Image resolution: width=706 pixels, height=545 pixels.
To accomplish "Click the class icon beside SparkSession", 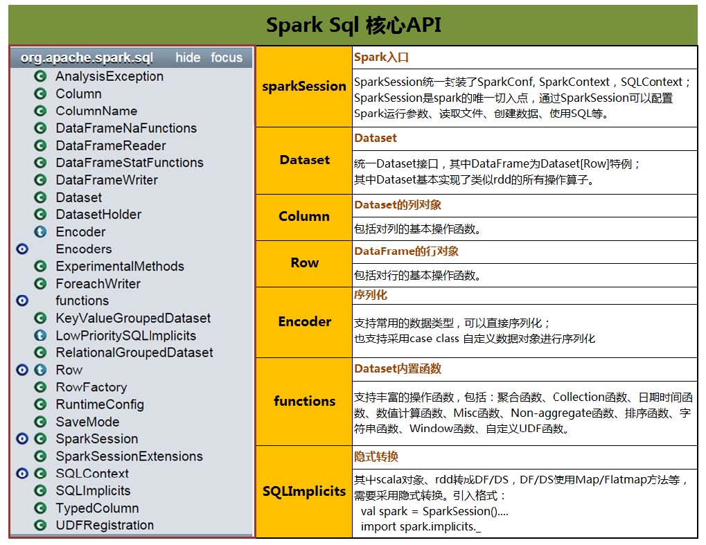I will (x=40, y=439).
